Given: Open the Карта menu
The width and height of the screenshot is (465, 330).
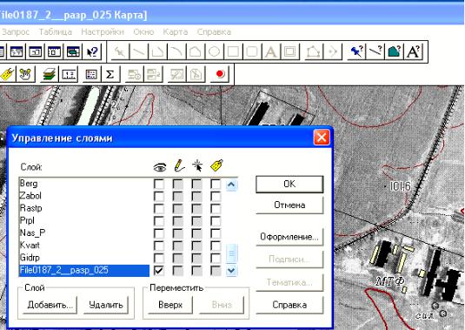Looking at the screenshot, I should click(176, 32).
